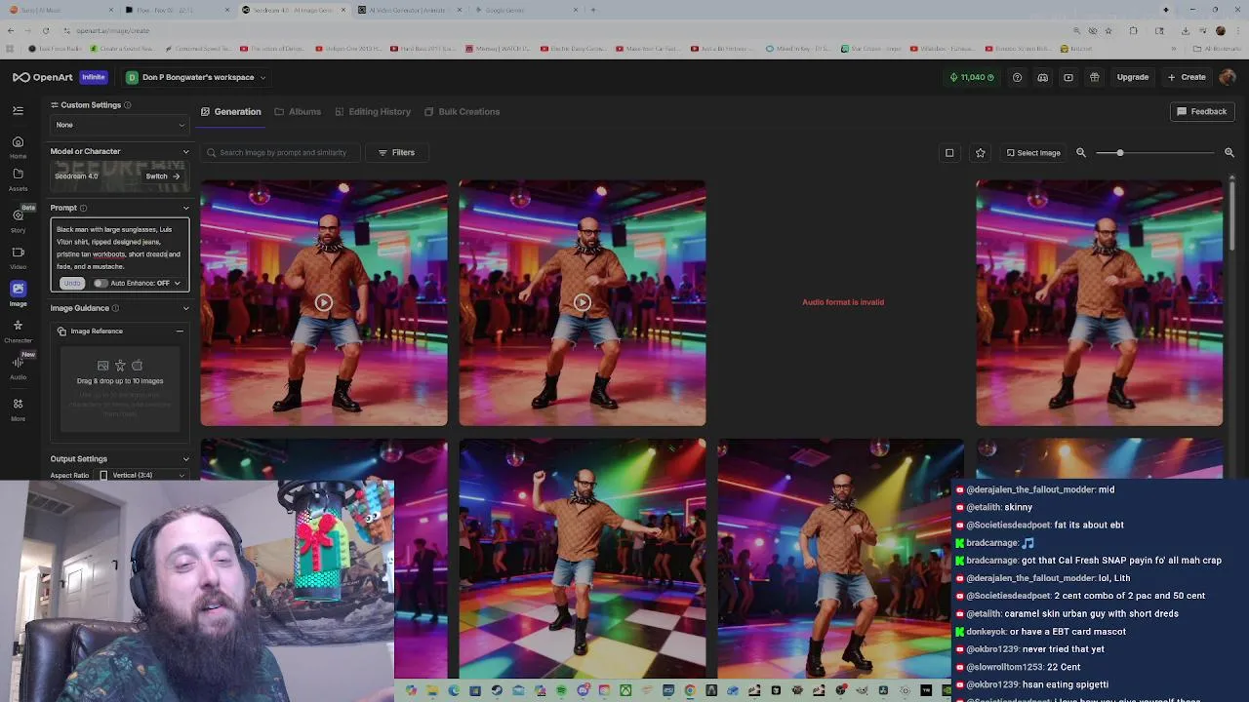Screen dimensions: 1249x702
Task: Open the Feedback button
Action: (x=1202, y=111)
